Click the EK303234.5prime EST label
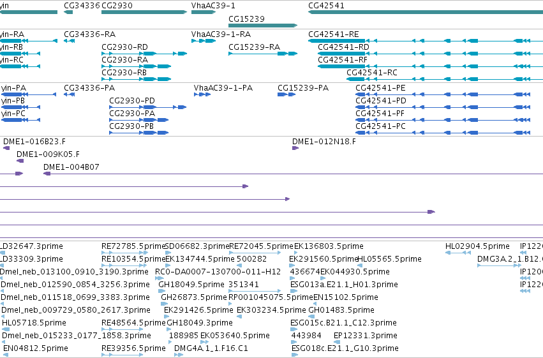 [272, 310]
